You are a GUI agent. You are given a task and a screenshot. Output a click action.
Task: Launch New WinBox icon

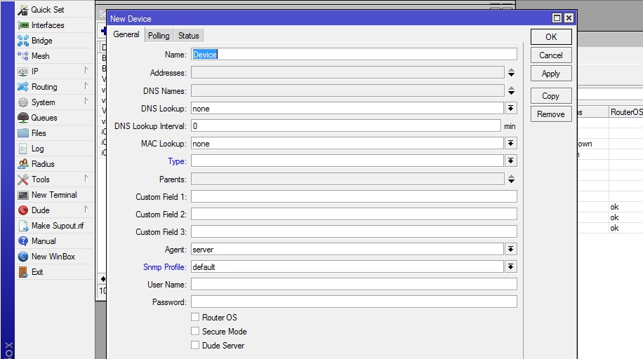(x=23, y=257)
